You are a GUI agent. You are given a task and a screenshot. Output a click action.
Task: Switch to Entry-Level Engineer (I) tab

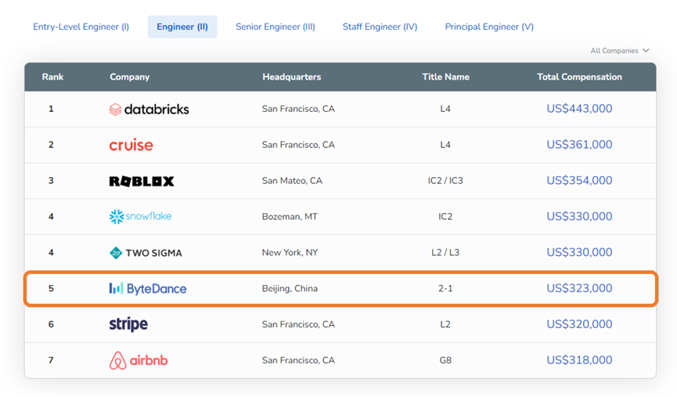tap(81, 27)
